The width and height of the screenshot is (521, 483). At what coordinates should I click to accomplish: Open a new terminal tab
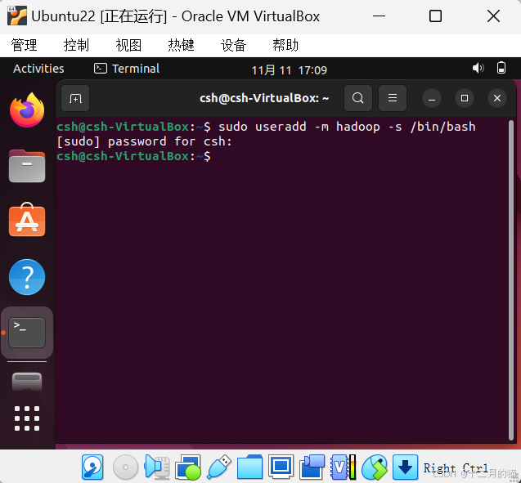(x=75, y=98)
